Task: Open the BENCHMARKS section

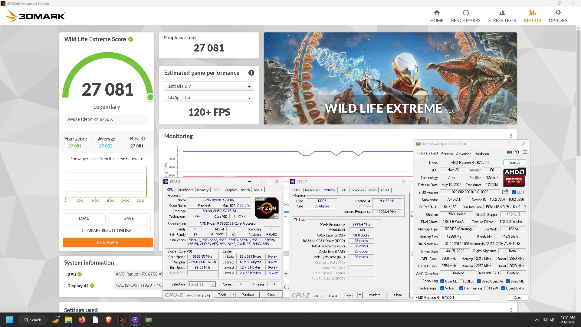Action: pyautogui.click(x=465, y=16)
